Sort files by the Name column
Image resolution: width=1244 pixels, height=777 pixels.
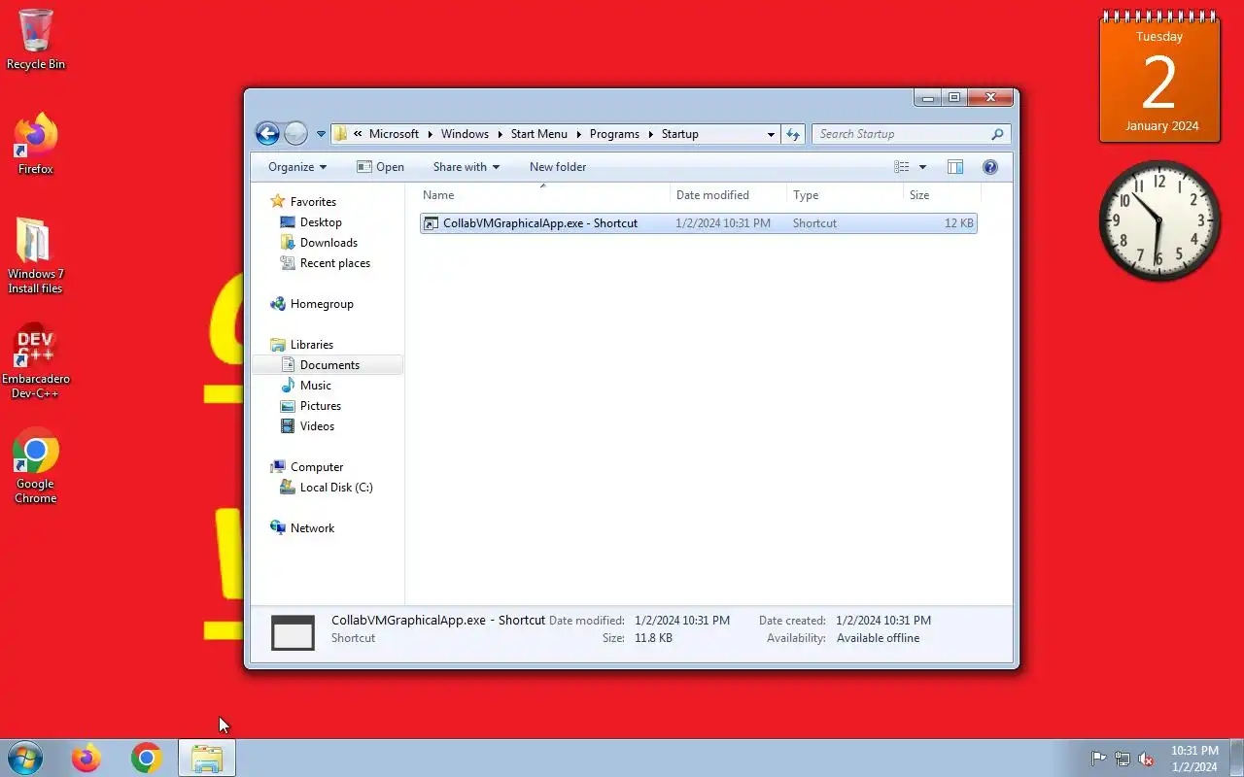click(543, 195)
